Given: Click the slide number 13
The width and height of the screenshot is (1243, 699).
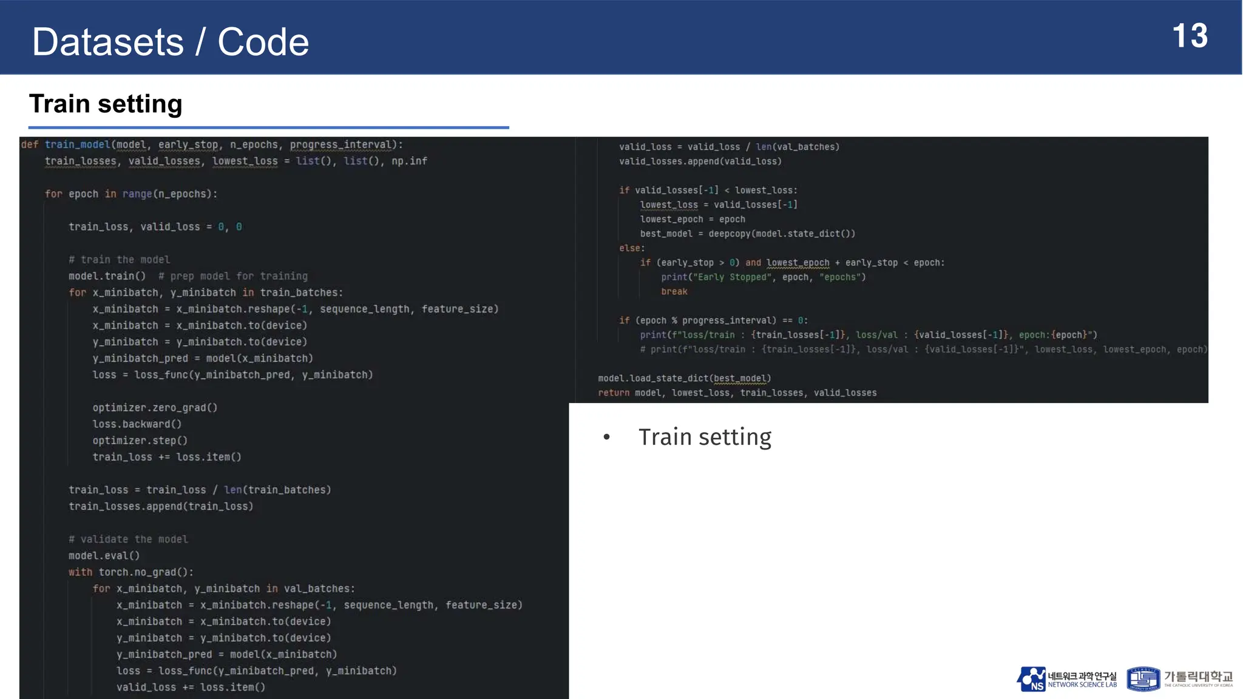Looking at the screenshot, I should click(x=1190, y=36).
